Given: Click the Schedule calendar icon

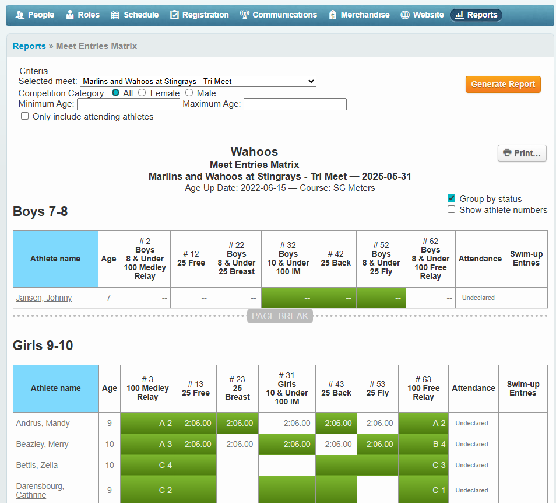Looking at the screenshot, I should click(x=115, y=15).
